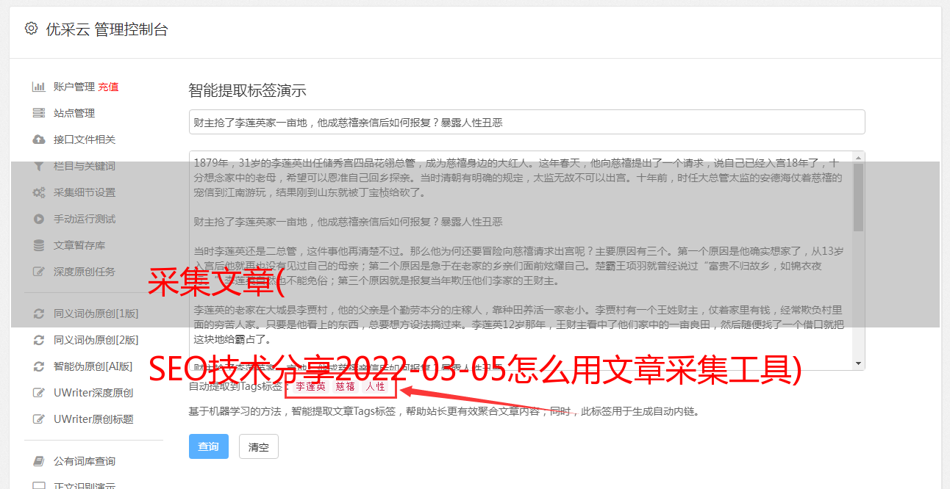Select the 站点管理 server icon

(39, 113)
